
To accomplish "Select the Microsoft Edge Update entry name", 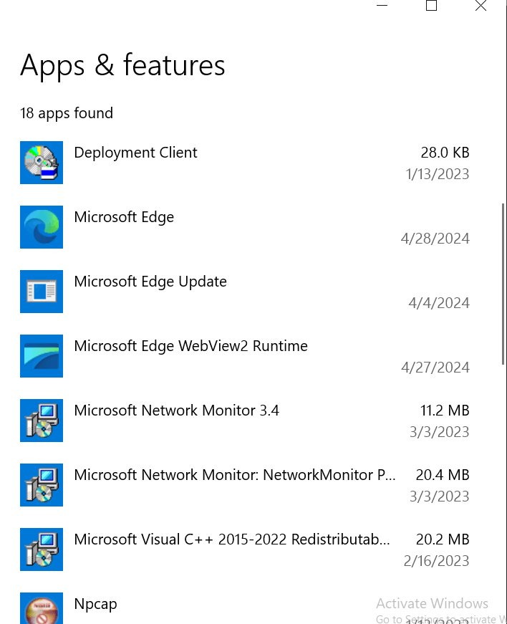I will tap(150, 282).
